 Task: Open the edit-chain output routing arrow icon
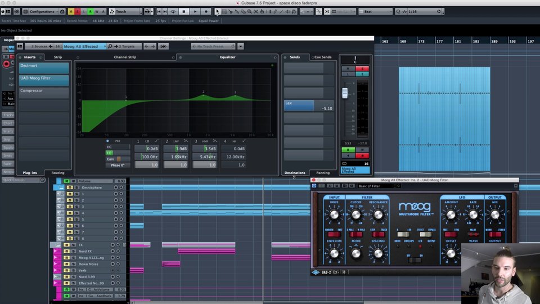[x=163, y=46]
